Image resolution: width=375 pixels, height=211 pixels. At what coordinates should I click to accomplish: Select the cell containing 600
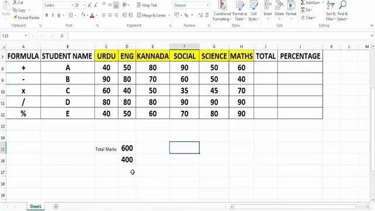click(x=127, y=148)
